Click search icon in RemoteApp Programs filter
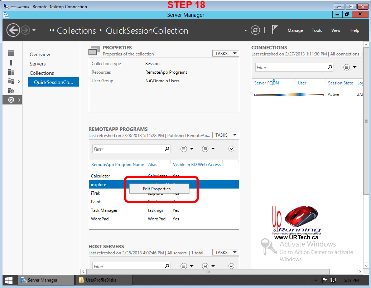Viewport: 371px width, 288px height. click(x=167, y=149)
